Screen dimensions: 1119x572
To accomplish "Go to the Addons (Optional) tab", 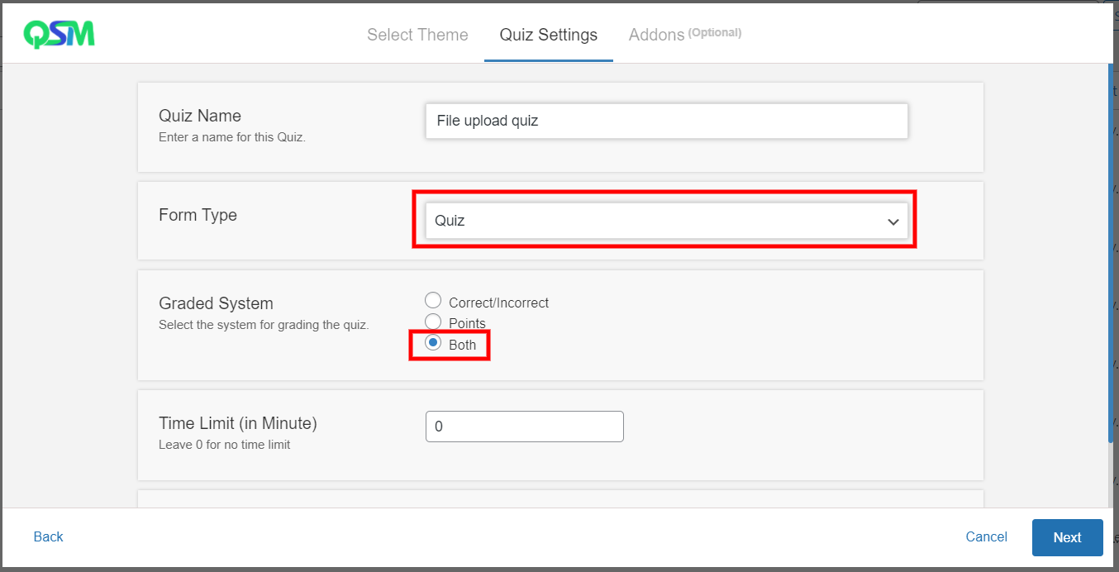I will (x=684, y=34).
